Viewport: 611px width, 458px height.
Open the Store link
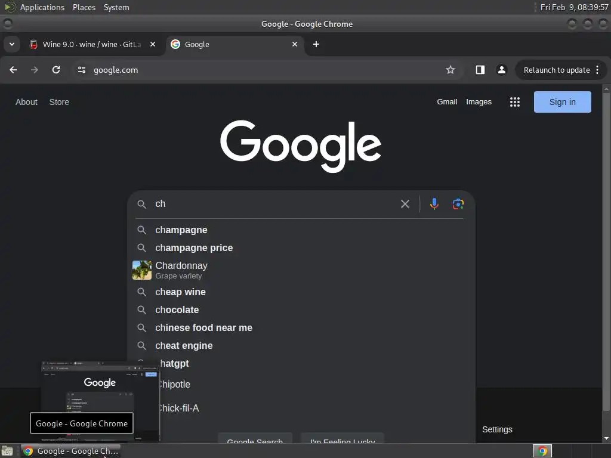pyautogui.click(x=59, y=102)
